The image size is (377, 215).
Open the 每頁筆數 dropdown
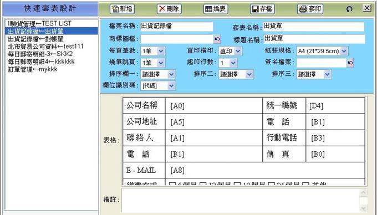[152, 51]
